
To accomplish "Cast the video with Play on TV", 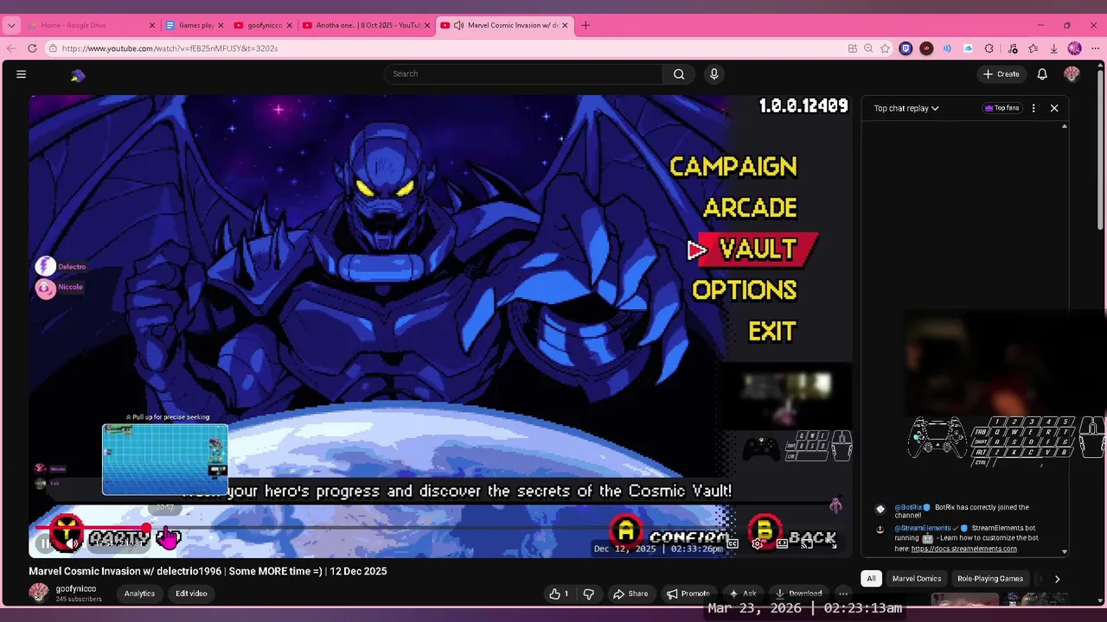I will 806,543.
